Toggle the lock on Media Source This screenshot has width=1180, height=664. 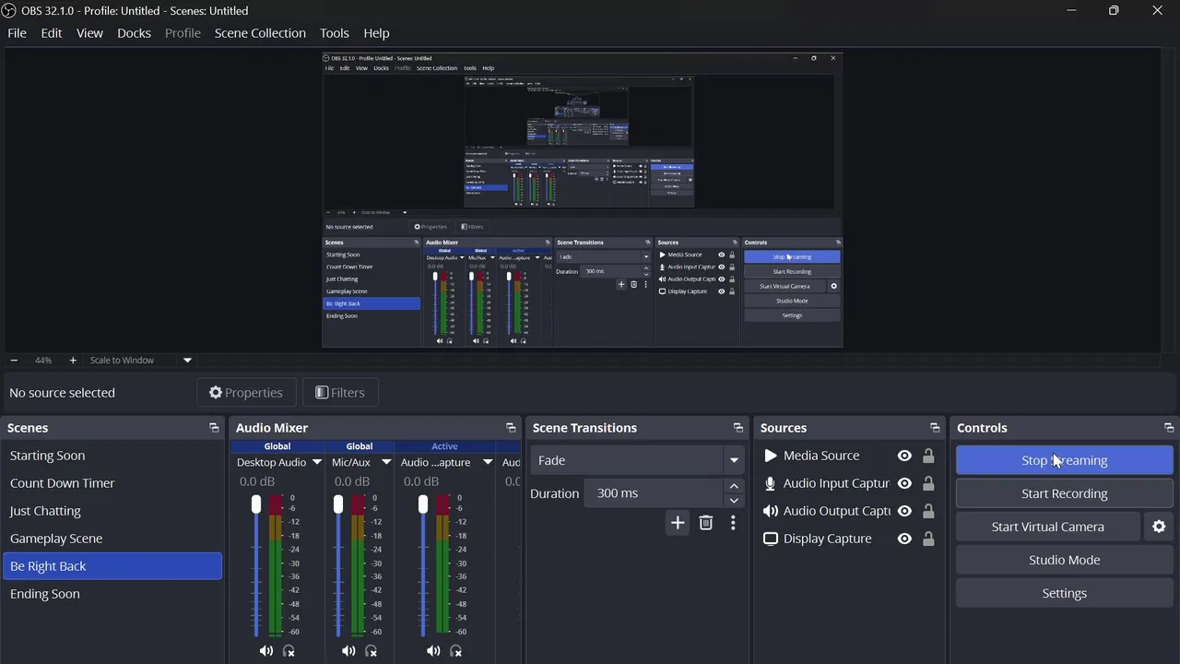click(x=928, y=456)
